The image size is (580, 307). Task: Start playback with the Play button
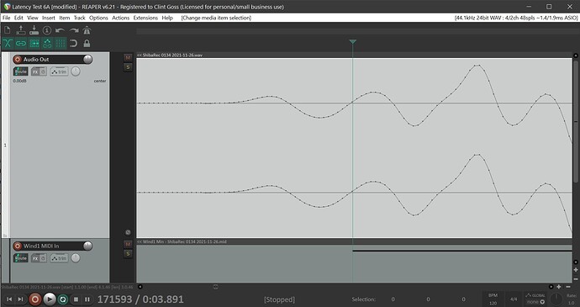tap(50, 299)
